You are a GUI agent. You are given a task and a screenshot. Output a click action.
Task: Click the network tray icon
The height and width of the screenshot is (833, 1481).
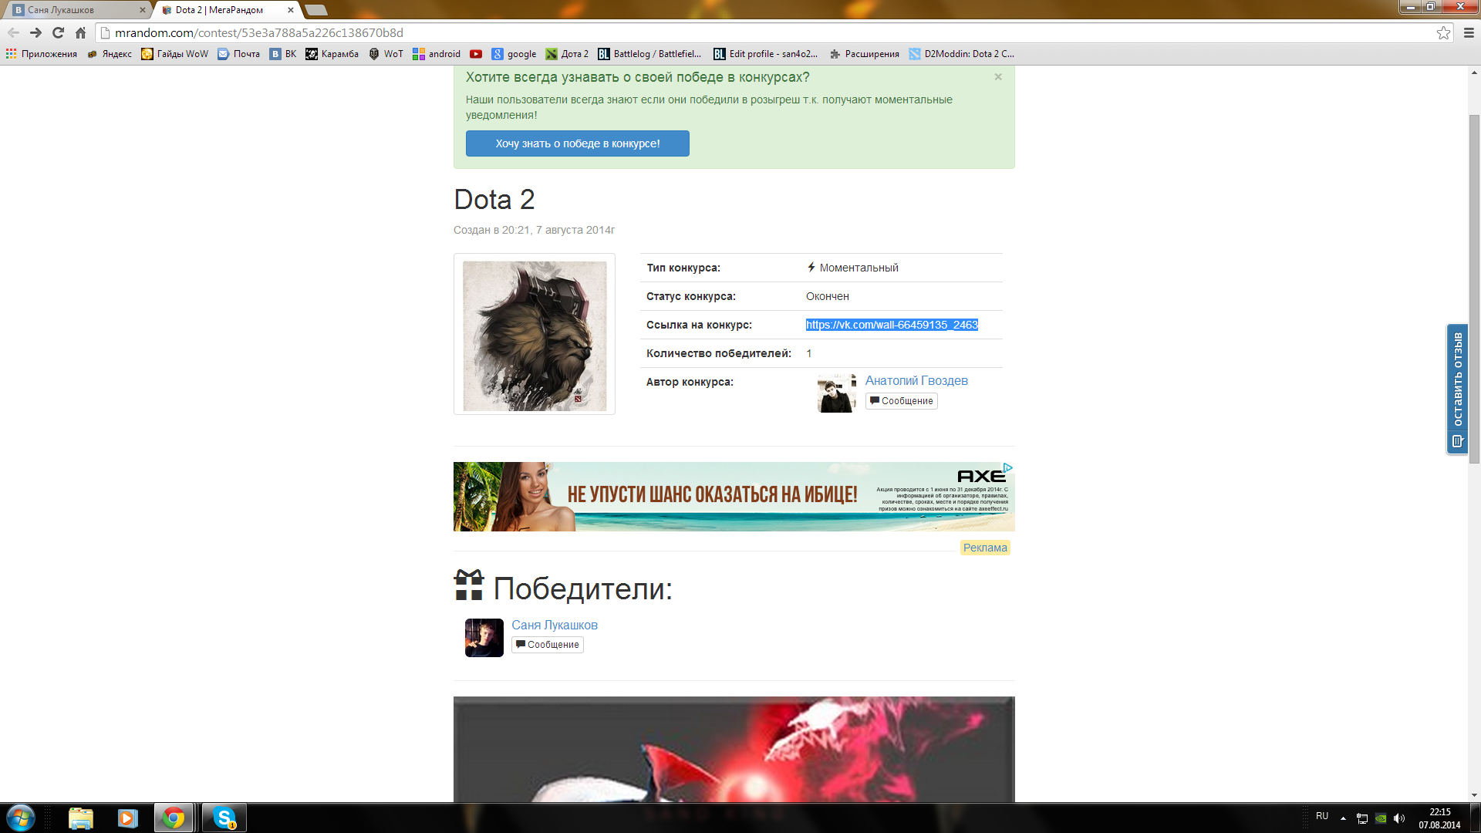(1362, 818)
